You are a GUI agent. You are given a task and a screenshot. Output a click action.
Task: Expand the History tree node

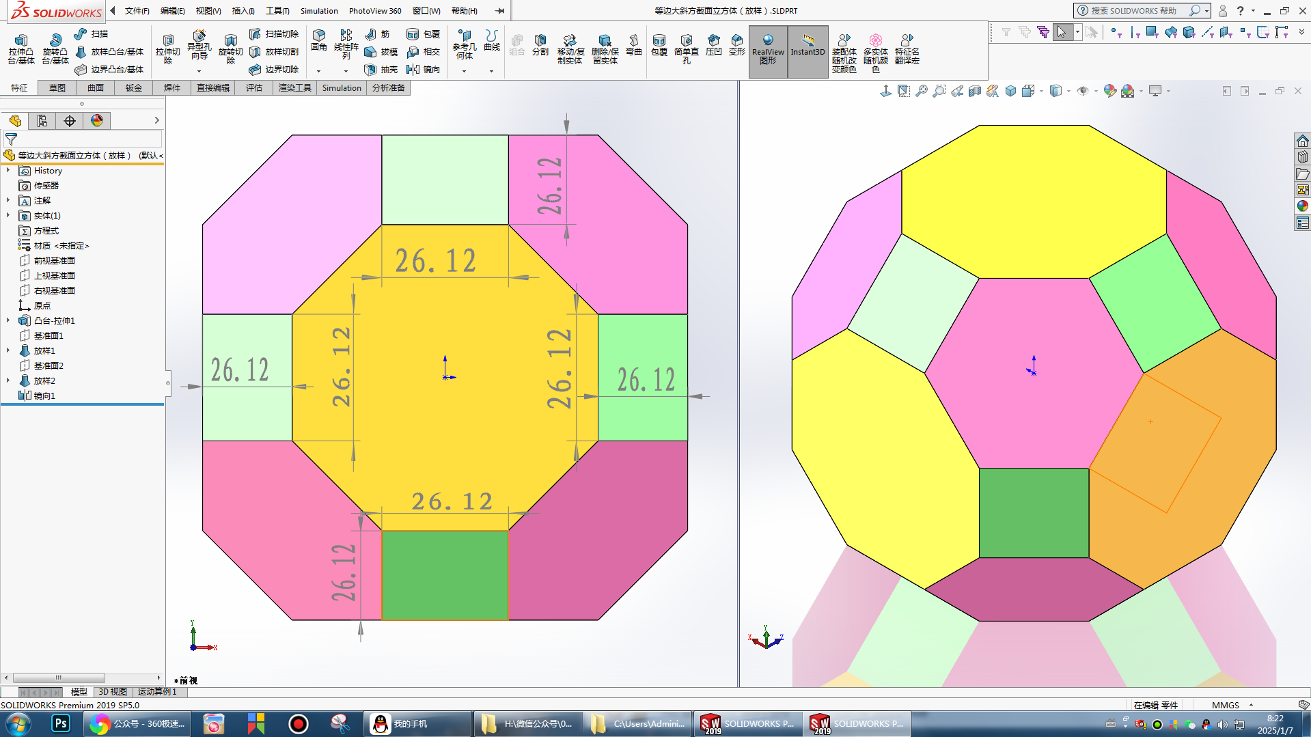pos(8,170)
